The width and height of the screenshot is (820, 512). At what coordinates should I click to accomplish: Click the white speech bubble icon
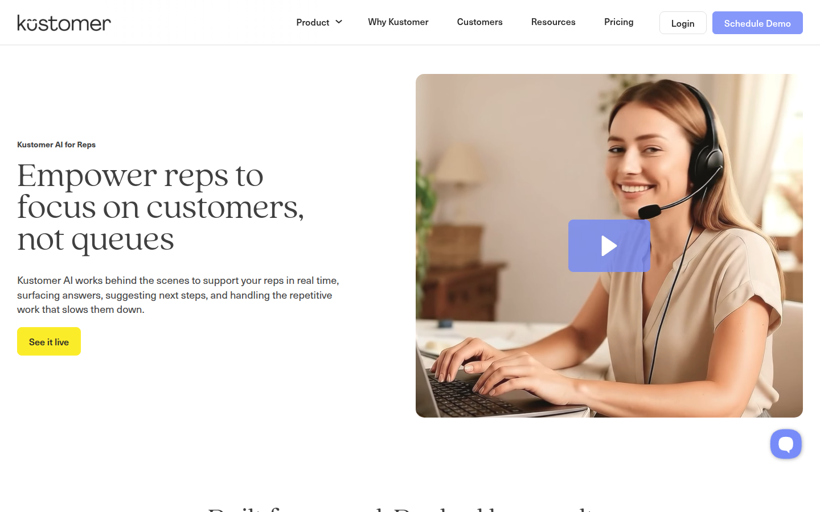pyautogui.click(x=786, y=444)
